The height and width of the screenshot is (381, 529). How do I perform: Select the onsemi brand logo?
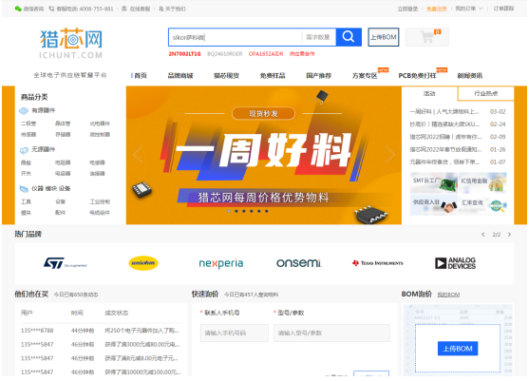coord(299,263)
